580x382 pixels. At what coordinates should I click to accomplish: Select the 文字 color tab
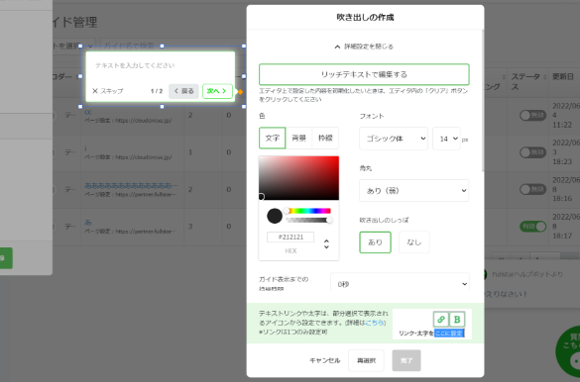(x=273, y=138)
